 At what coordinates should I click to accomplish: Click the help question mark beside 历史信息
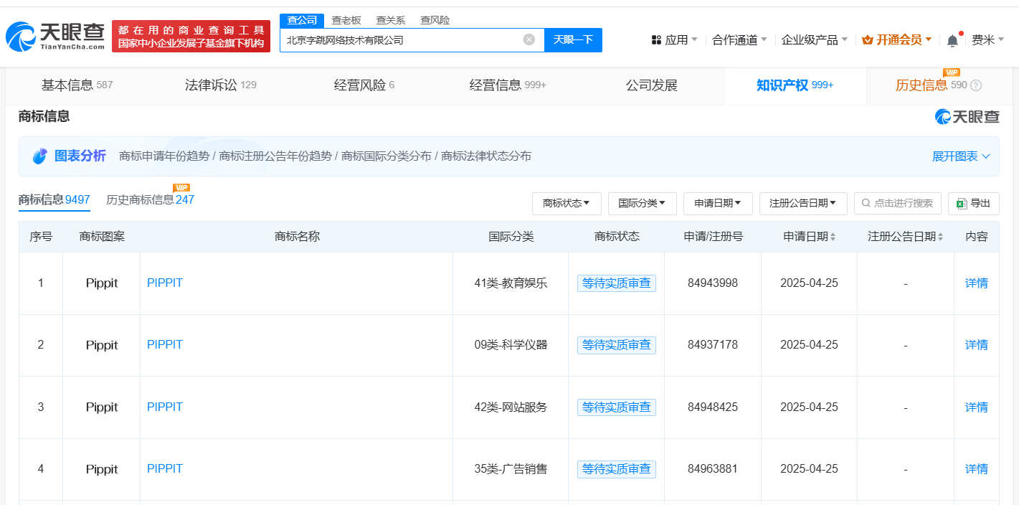(976, 85)
